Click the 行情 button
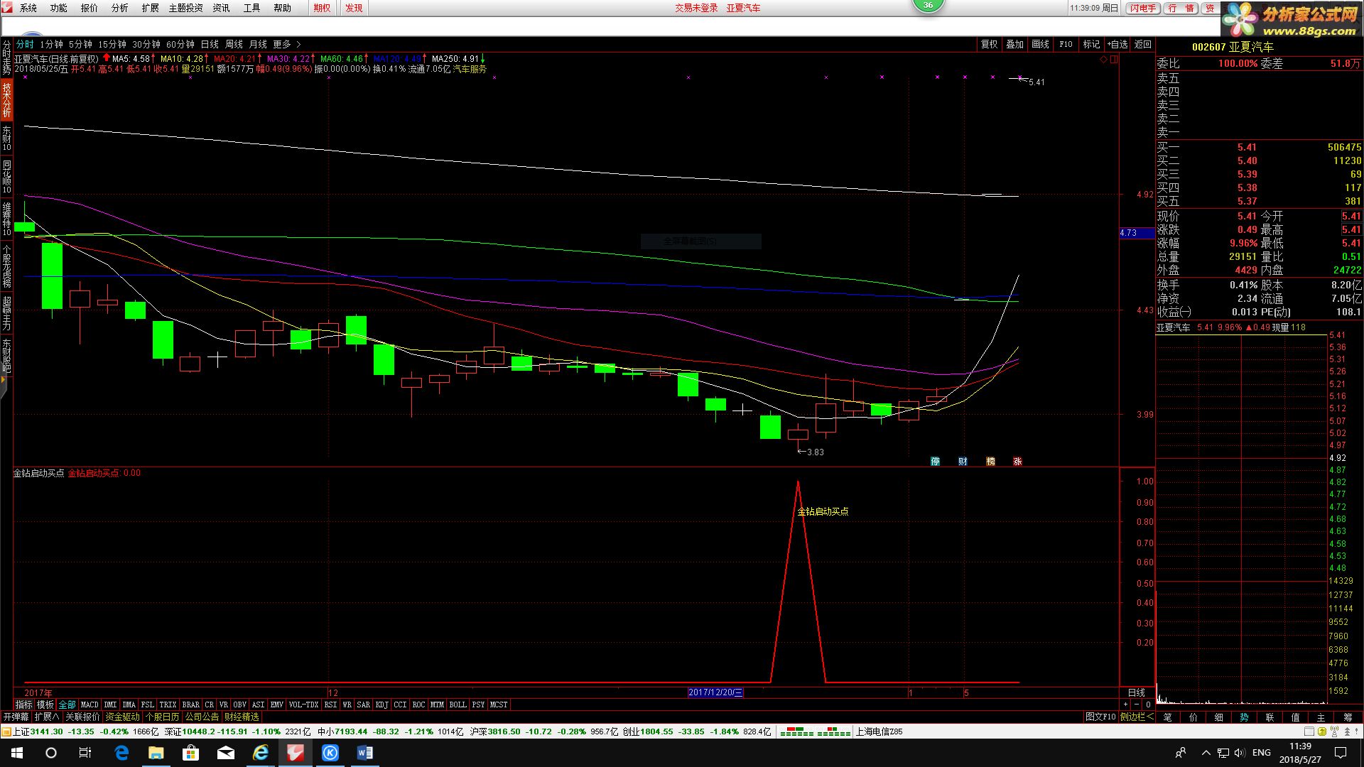1364x767 pixels. [1181, 8]
